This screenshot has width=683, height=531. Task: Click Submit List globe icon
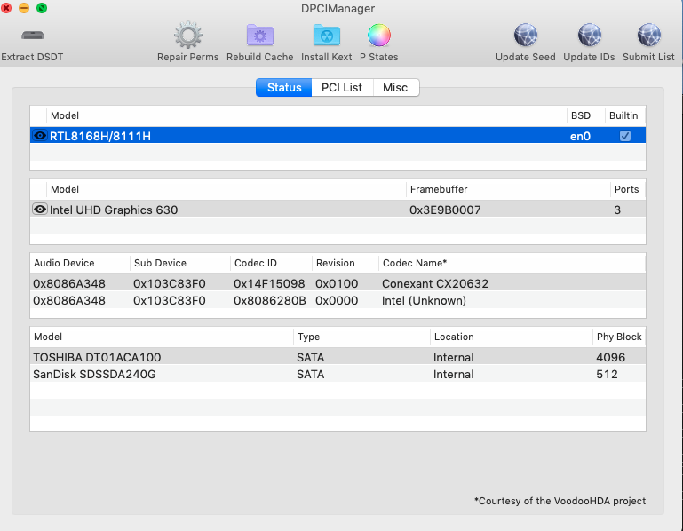tap(648, 35)
